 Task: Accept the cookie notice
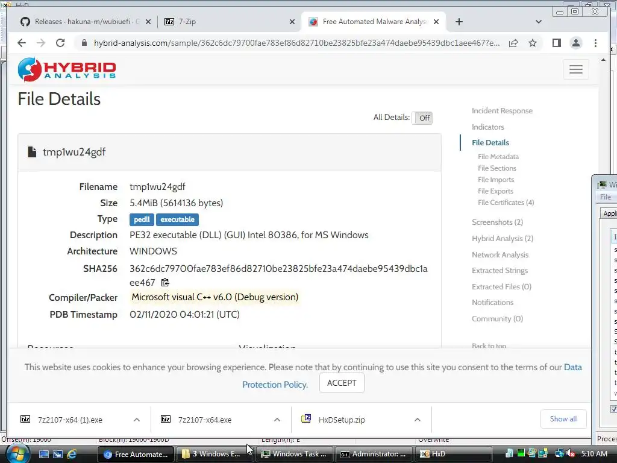click(342, 383)
